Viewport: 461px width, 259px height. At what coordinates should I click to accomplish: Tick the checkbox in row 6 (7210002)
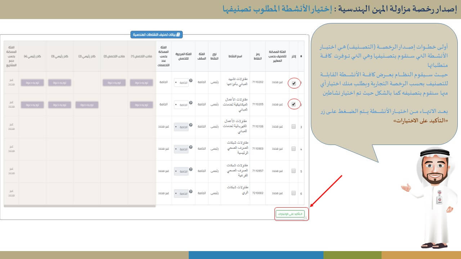click(x=294, y=193)
